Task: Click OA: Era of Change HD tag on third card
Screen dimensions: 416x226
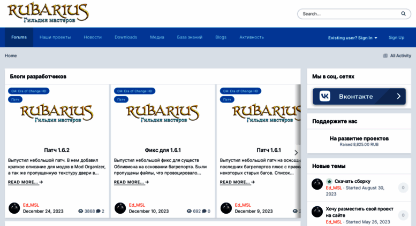Action: (x=240, y=91)
